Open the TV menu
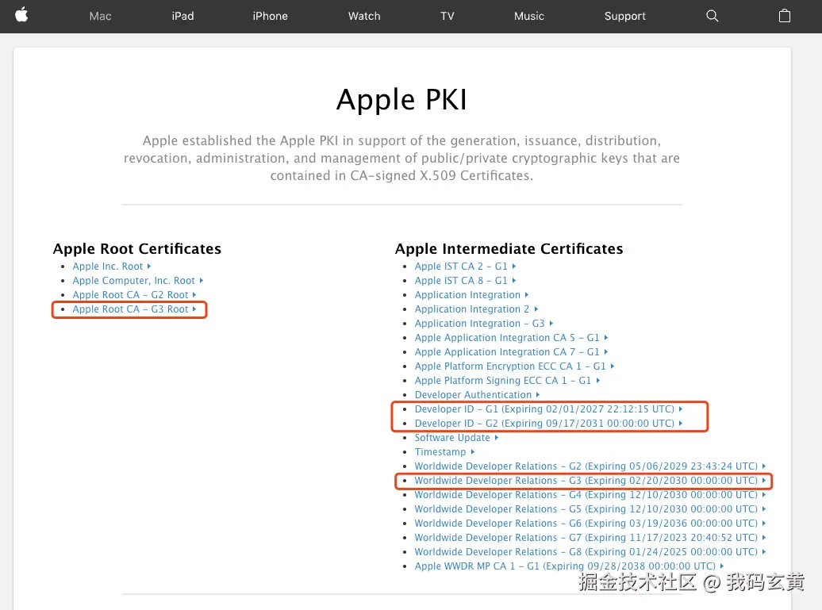Image resolution: width=822 pixels, height=610 pixels. tap(447, 16)
